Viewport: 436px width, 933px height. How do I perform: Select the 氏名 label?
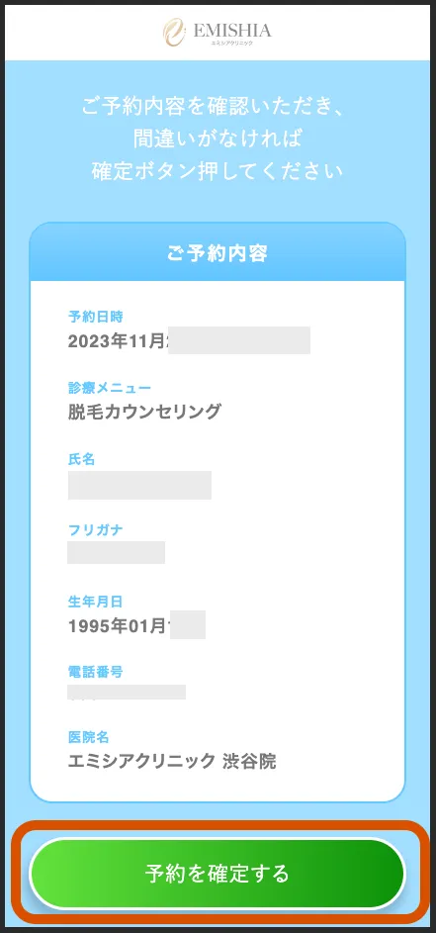click(81, 459)
